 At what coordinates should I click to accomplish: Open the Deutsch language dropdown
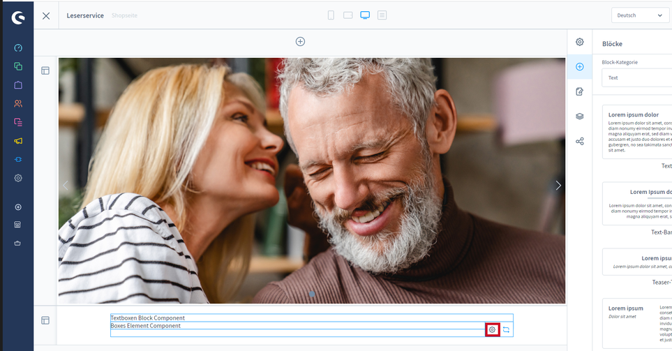point(640,15)
